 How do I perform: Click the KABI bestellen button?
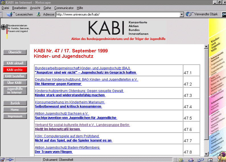(x=15, y=76)
